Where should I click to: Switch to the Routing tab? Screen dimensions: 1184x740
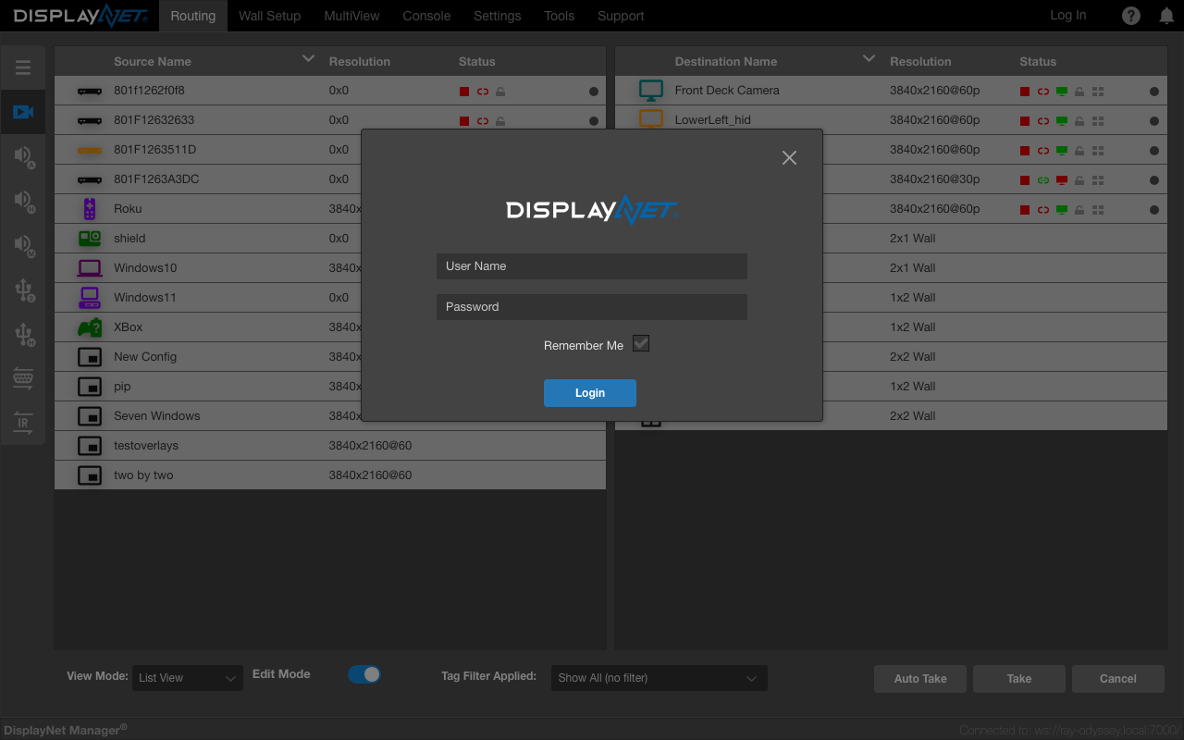193,16
